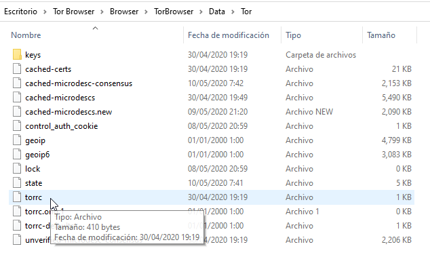This screenshot has height=255, width=430.
Task: Select the unverified-microdesc-consensus file icon
Action: point(17,240)
